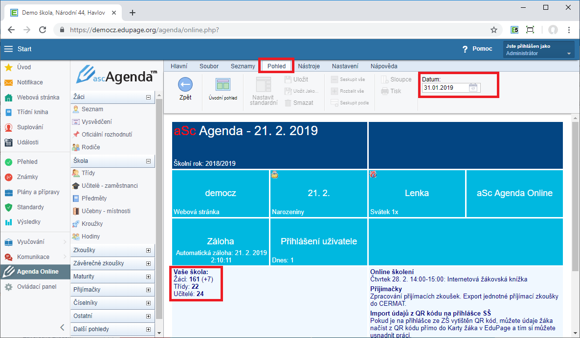The image size is (580, 338).
Task: Open the Úvodní pohled view icon
Action: (223, 84)
